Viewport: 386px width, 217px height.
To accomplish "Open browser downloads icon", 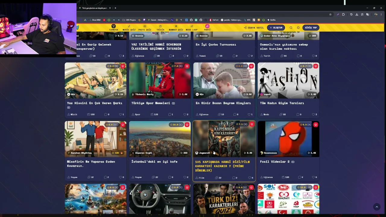I will point(357,14).
